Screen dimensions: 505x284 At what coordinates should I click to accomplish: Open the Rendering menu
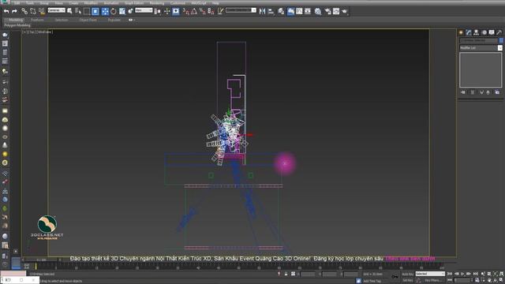pos(156,3)
